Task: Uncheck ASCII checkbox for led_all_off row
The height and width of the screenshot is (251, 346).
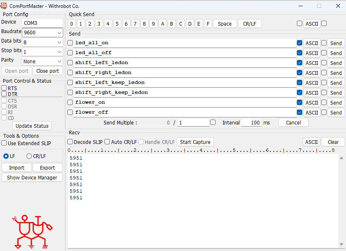Action: click(x=299, y=53)
